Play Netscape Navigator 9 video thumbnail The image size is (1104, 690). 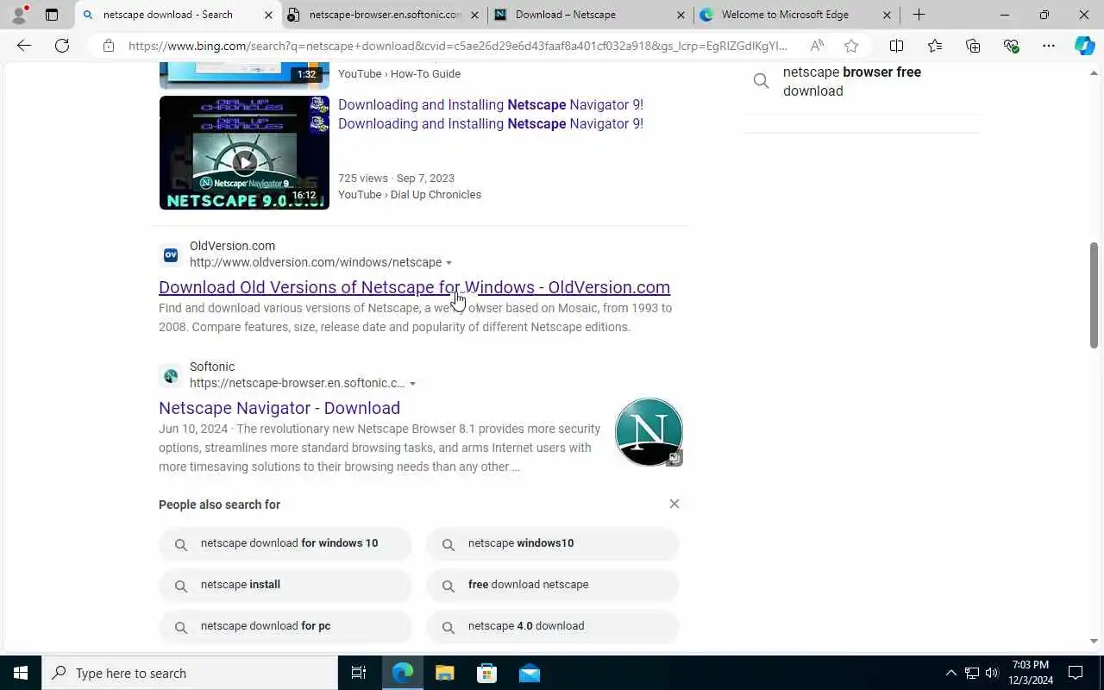244,153
